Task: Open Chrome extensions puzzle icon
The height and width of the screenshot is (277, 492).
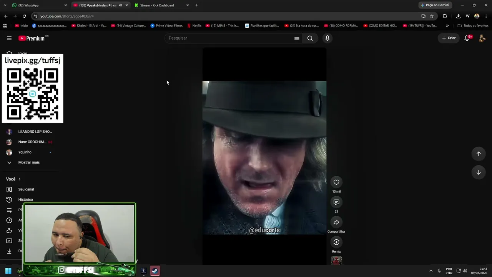Action: click(445, 16)
